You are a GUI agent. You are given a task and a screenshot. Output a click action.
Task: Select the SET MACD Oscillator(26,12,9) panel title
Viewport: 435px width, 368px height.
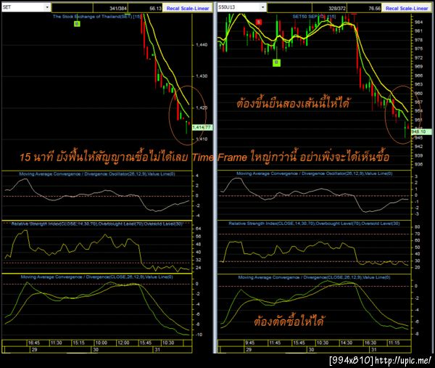97,174
